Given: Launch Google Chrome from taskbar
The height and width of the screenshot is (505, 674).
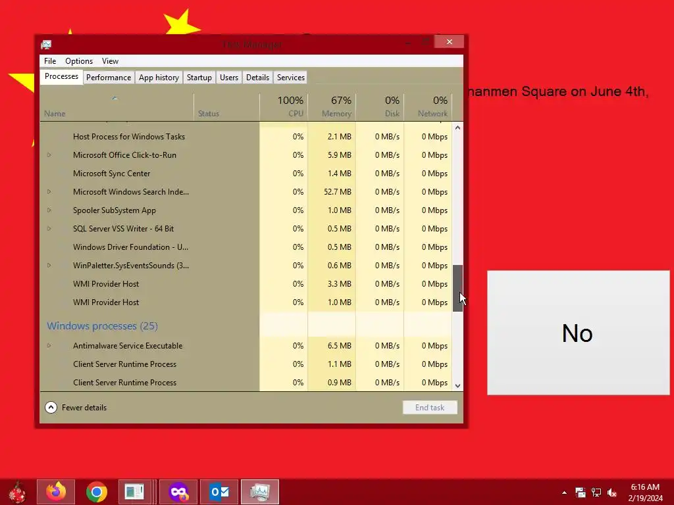Looking at the screenshot, I should 96,492.
